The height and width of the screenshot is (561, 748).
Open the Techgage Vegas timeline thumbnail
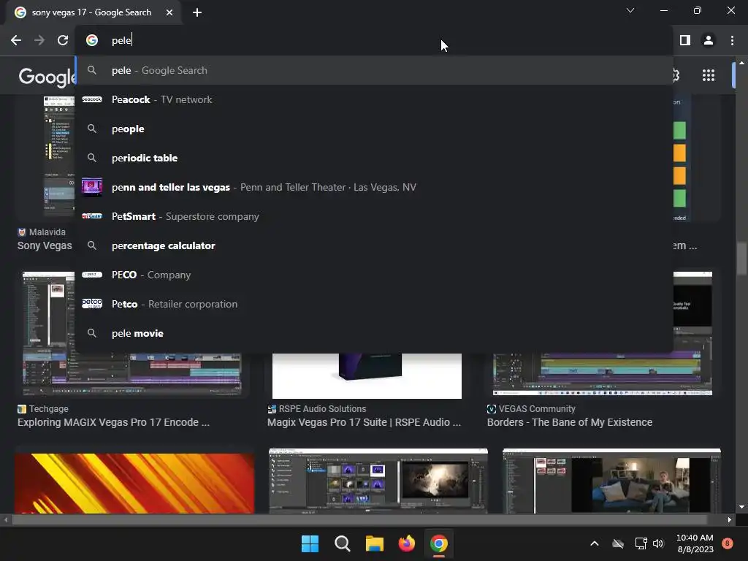131,374
